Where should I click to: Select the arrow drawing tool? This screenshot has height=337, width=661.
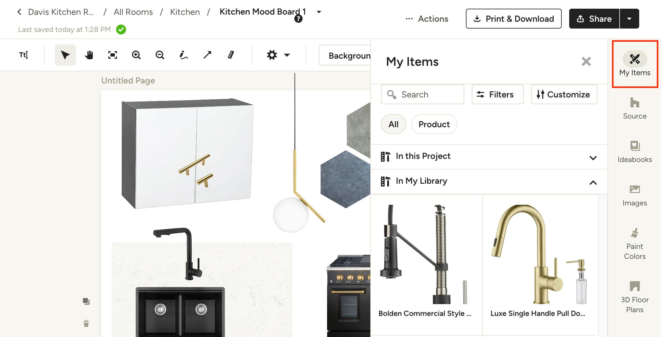pos(207,55)
